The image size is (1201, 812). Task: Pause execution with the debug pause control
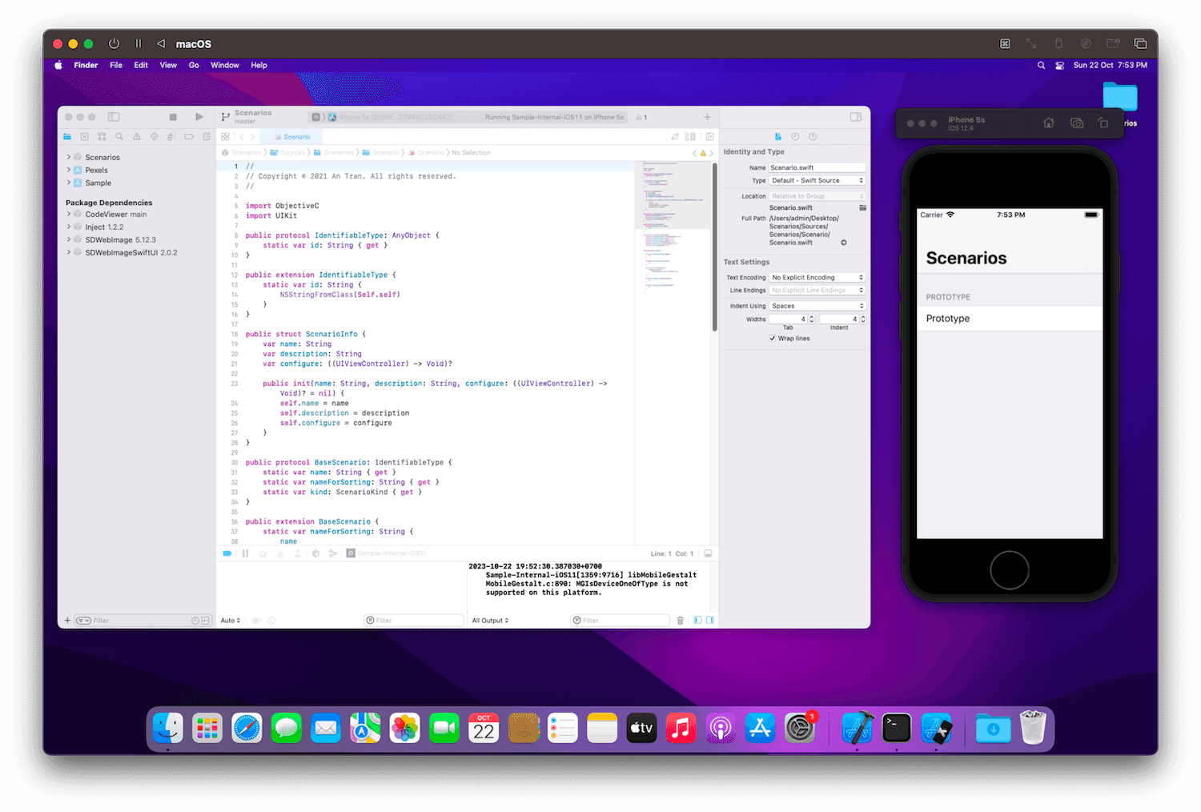245,553
